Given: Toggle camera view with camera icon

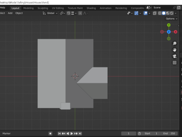Looking at the screenshot, I should (174, 56).
